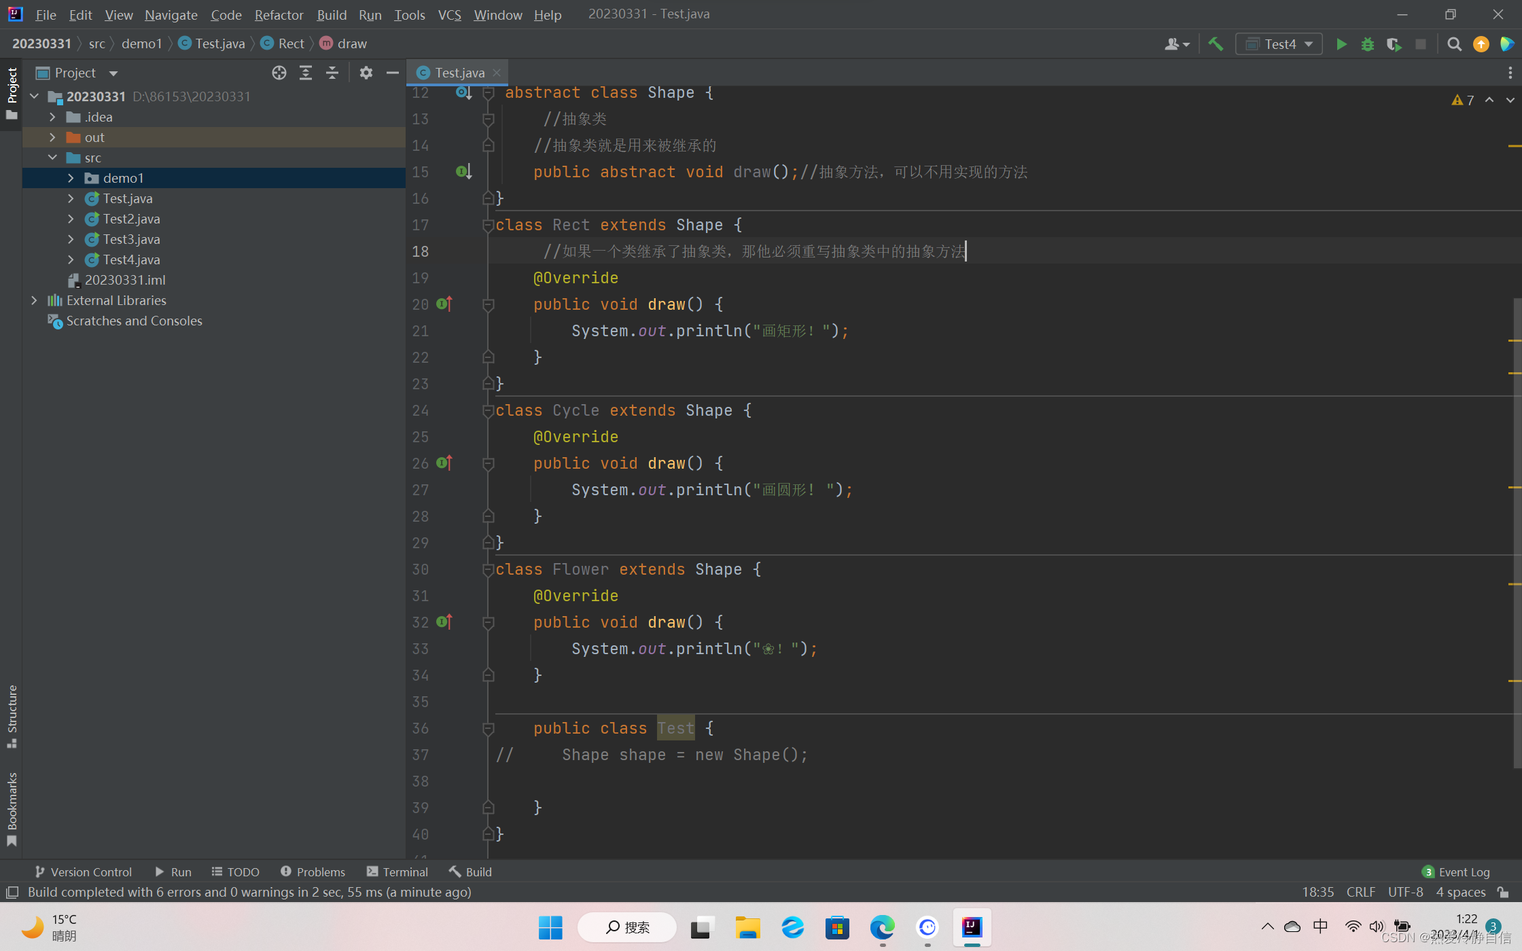1522x951 pixels.
Task: Collapse the src folder
Action: pos(52,158)
